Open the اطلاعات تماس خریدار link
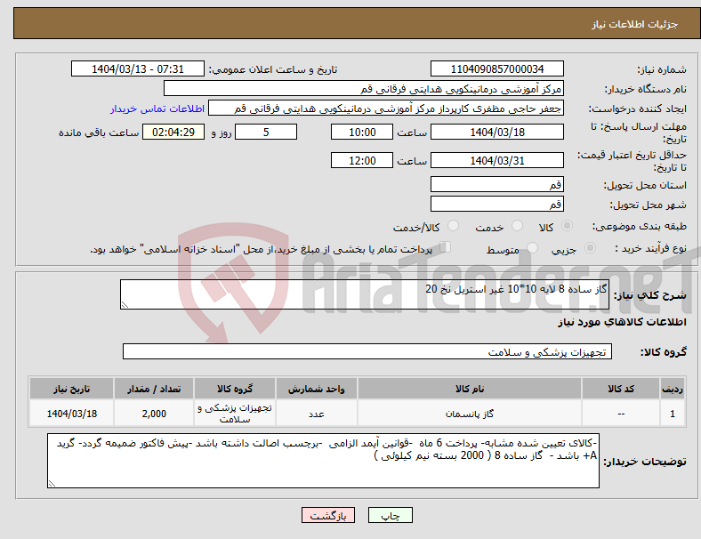701x539 pixels. [x=157, y=109]
